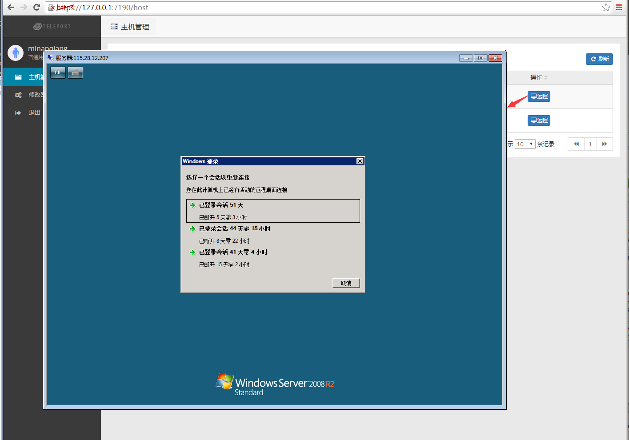Open the records-per-page dropdown showing 10
This screenshot has width=629, height=440.
tap(525, 144)
